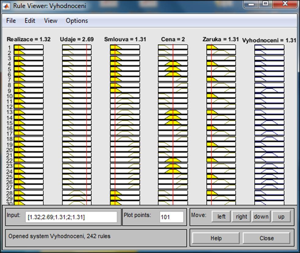Screen dimensions: 300x253
Task: Select rule number 28
Action: [9, 193]
